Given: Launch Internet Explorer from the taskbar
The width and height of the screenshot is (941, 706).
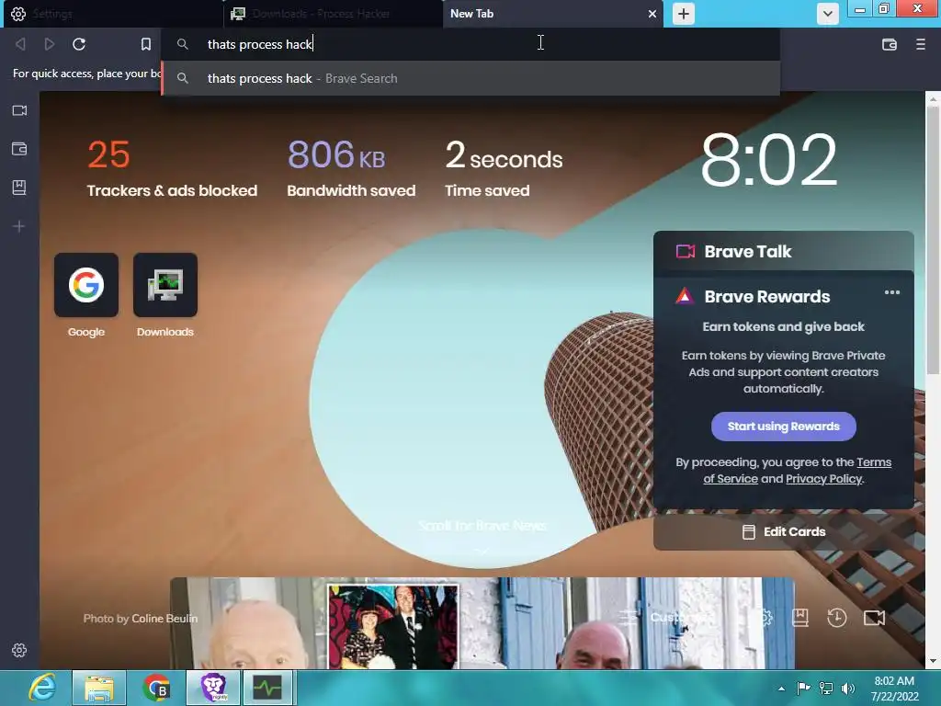Looking at the screenshot, I should (x=42, y=688).
